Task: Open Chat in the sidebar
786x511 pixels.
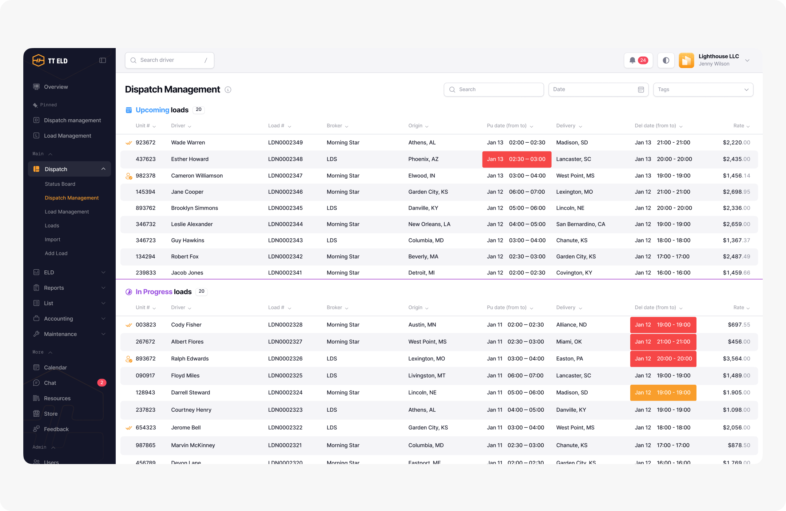Action: 50,383
